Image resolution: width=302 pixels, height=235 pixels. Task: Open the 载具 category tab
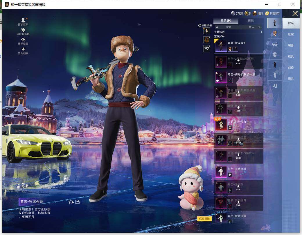point(291,56)
